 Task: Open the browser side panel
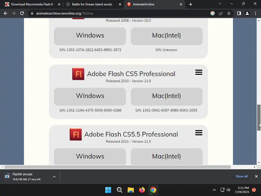pos(239,13)
